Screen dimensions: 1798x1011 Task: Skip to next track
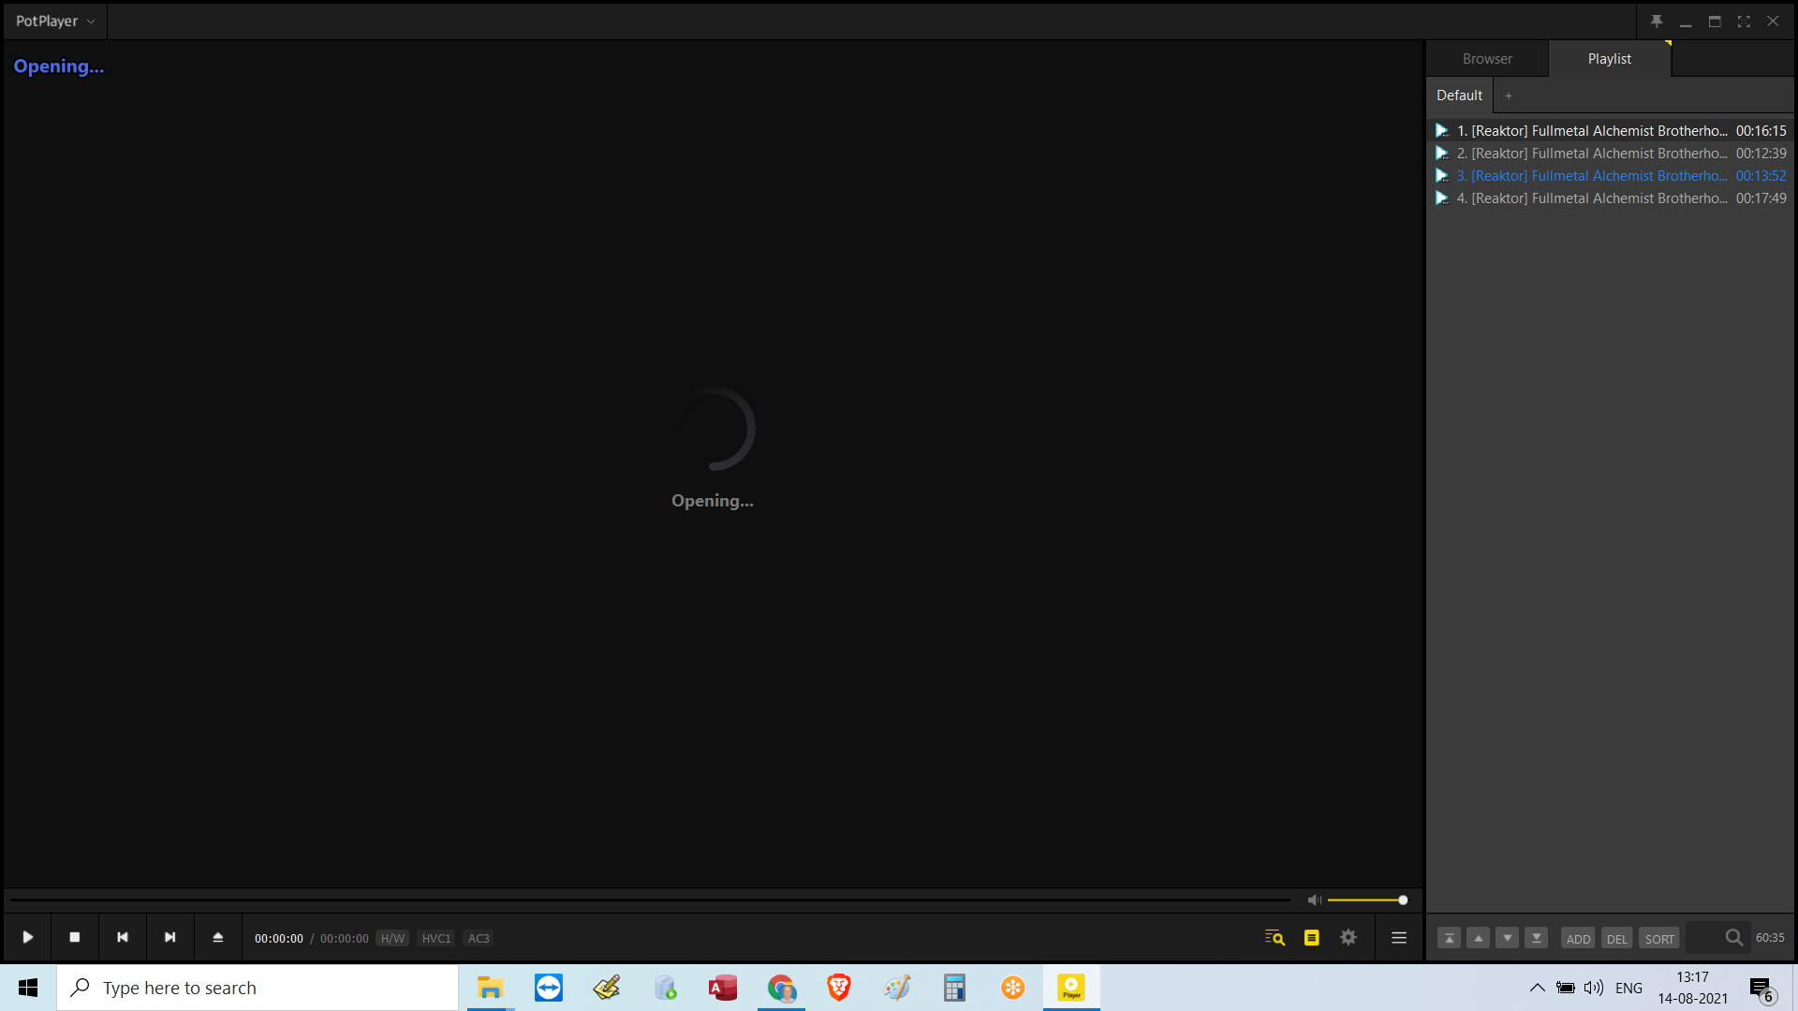tap(170, 937)
